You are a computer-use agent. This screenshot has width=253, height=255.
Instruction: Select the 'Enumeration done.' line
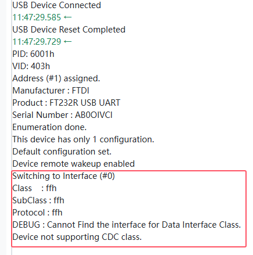click(x=49, y=127)
